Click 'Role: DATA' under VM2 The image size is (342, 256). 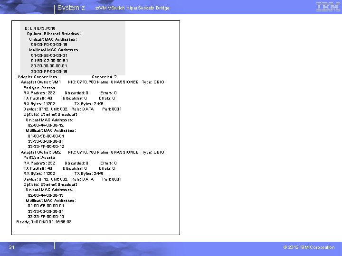tap(83, 179)
